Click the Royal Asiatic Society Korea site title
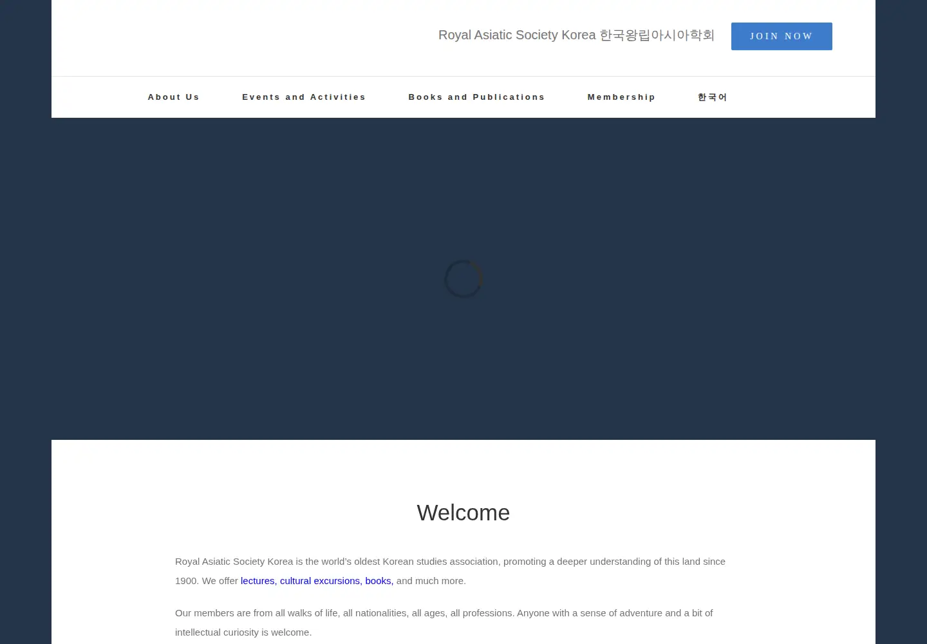Image resolution: width=927 pixels, height=644 pixels. click(576, 35)
